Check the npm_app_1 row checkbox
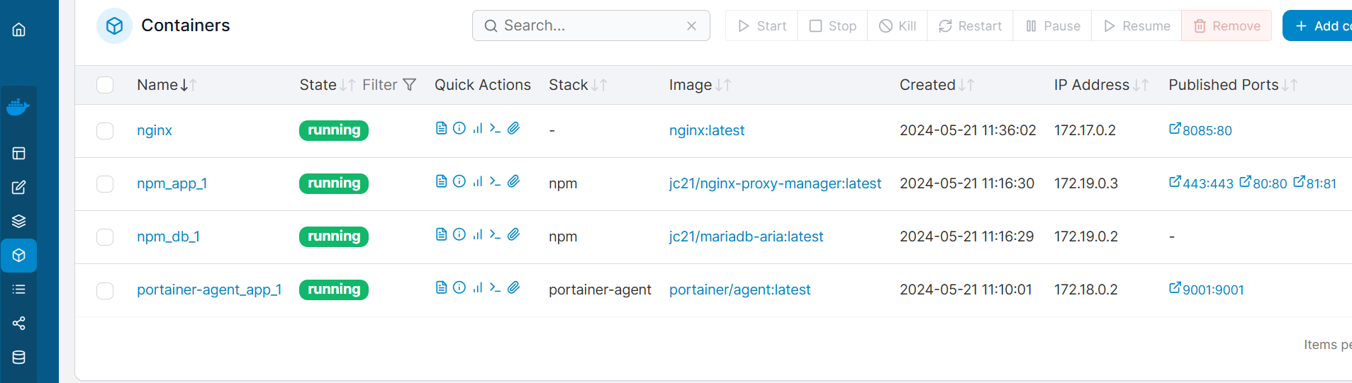 pos(105,184)
